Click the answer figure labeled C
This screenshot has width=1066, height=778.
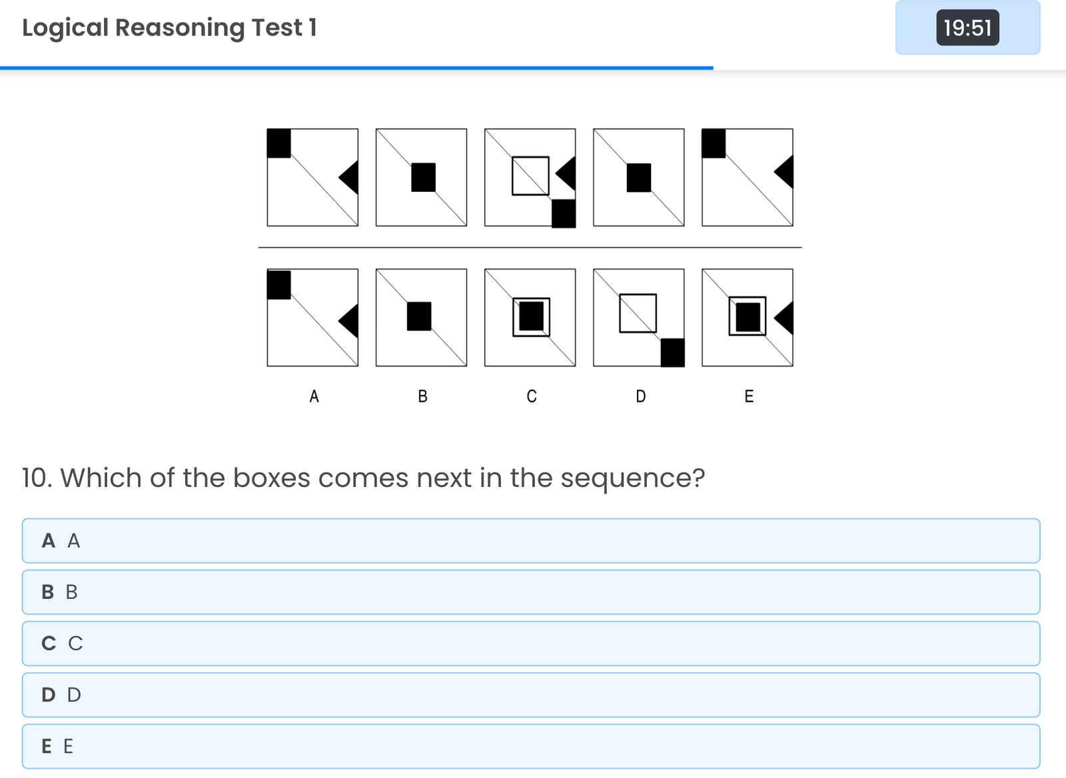pos(530,318)
